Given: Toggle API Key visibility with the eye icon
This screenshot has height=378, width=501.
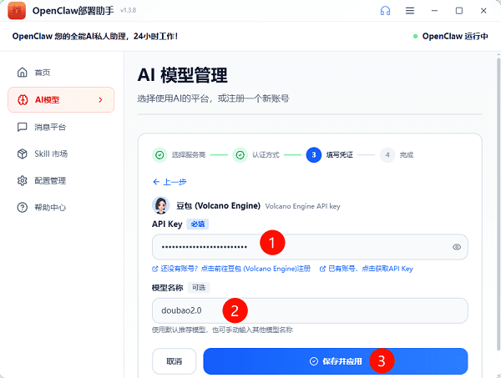Looking at the screenshot, I should point(457,247).
